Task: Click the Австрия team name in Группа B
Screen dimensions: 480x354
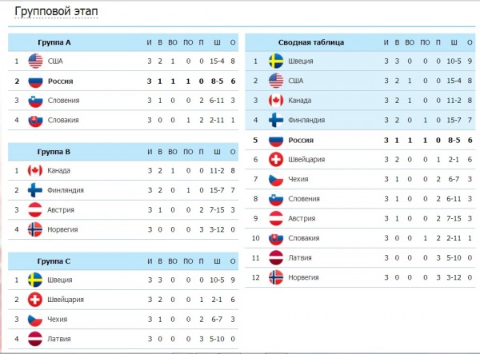Action: pyautogui.click(x=61, y=210)
